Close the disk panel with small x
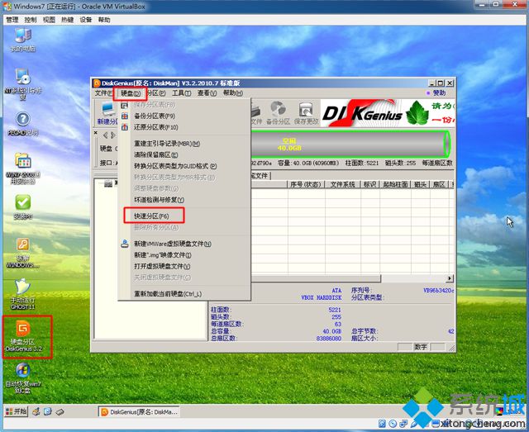The height and width of the screenshot is (432, 529). coord(96,133)
